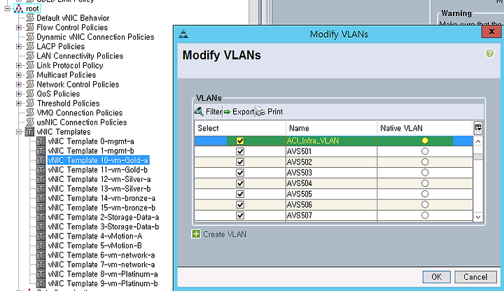This screenshot has width=504, height=291.
Task: Expand Multicast Policies node
Action: (x=19, y=75)
